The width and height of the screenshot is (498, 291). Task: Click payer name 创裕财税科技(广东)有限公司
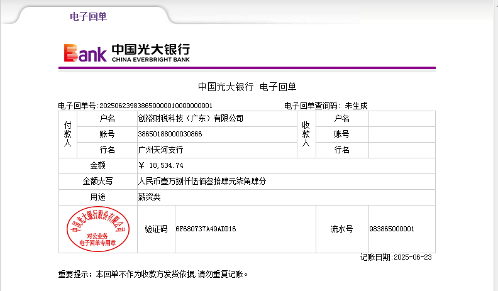[191, 118]
